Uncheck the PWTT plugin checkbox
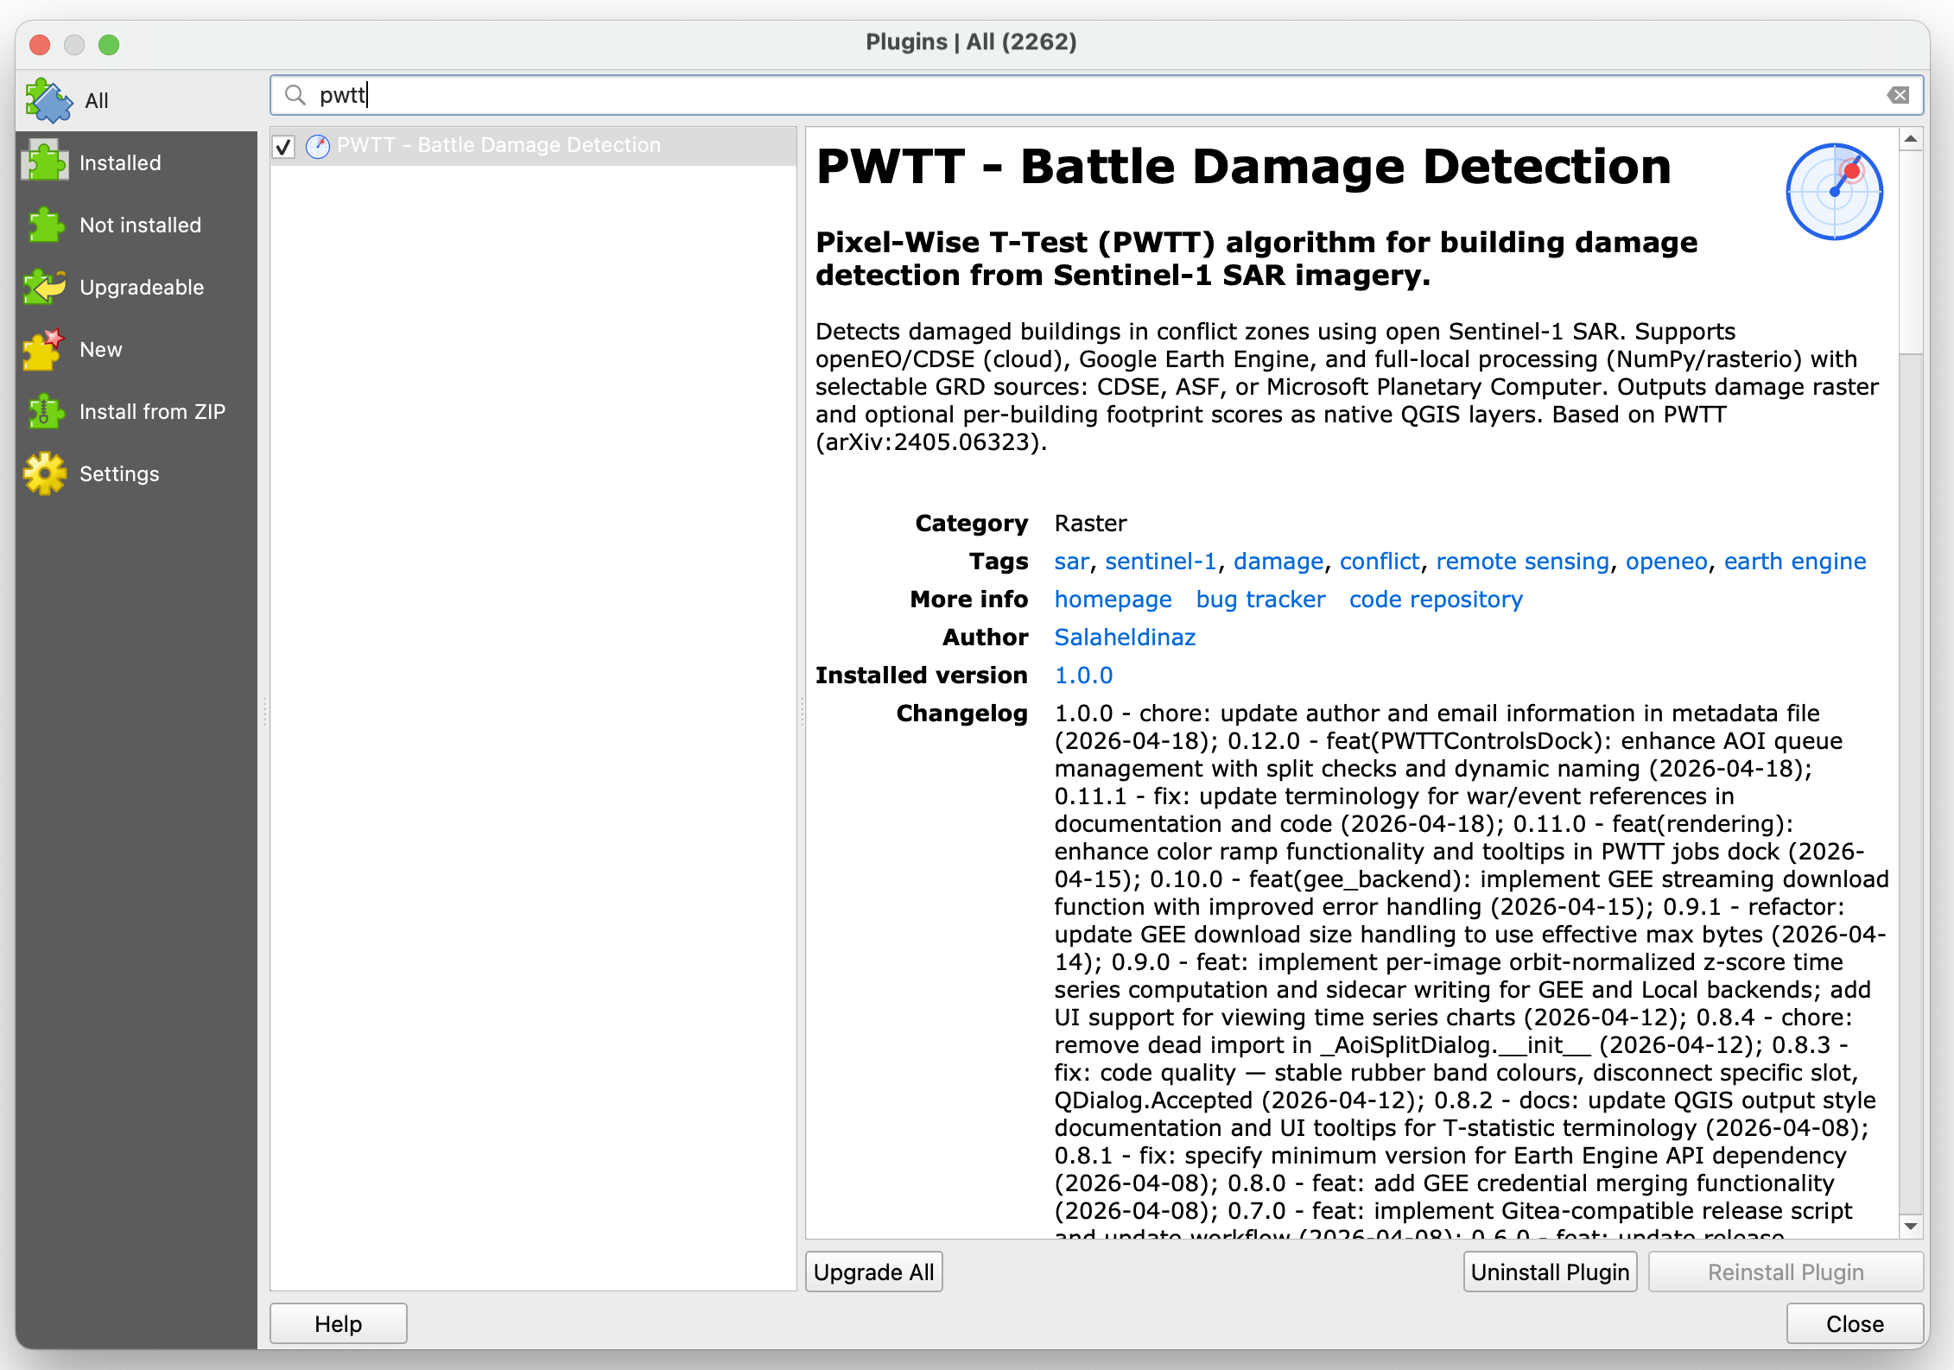 (x=284, y=146)
